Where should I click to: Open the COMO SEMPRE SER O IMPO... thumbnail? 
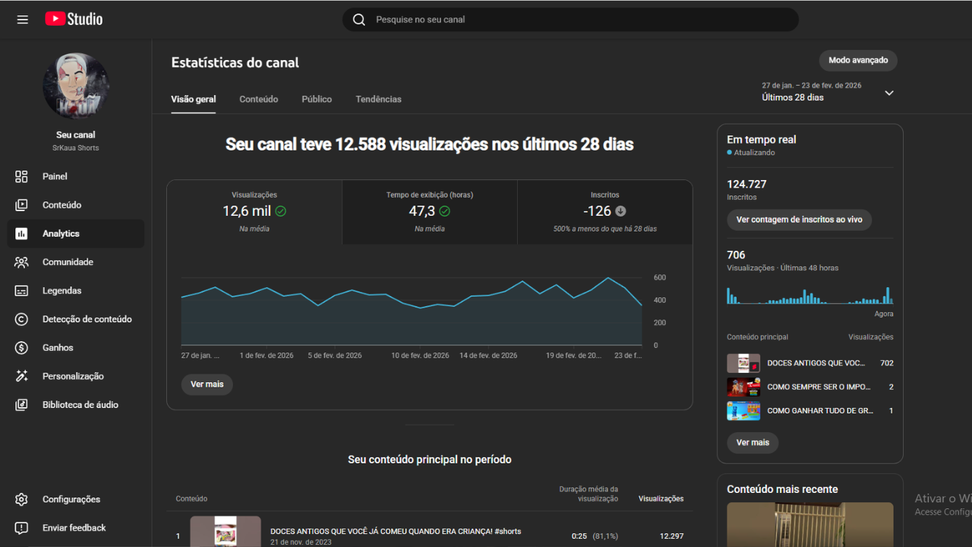[x=743, y=387]
